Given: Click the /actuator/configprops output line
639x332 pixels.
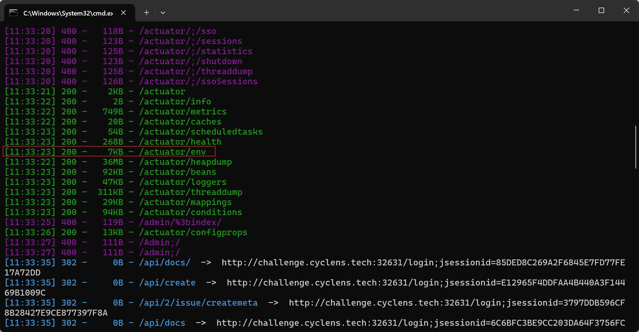Looking at the screenshot, I should (x=126, y=232).
